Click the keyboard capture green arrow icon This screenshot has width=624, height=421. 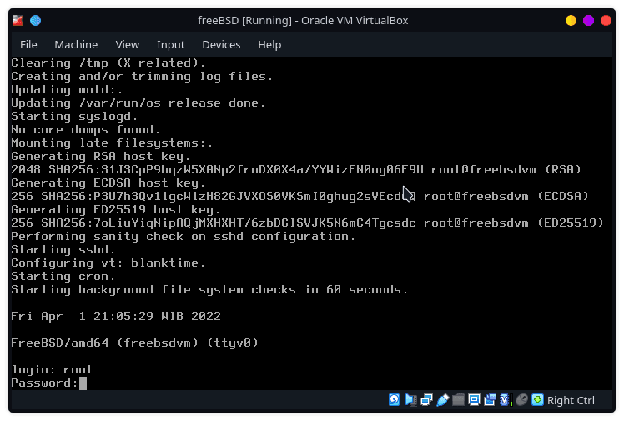click(537, 400)
